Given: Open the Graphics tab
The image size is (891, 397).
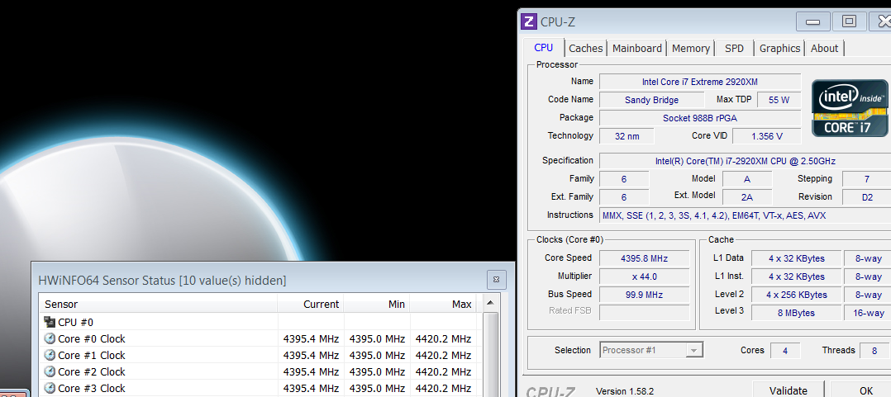Looking at the screenshot, I should pyautogui.click(x=779, y=48).
